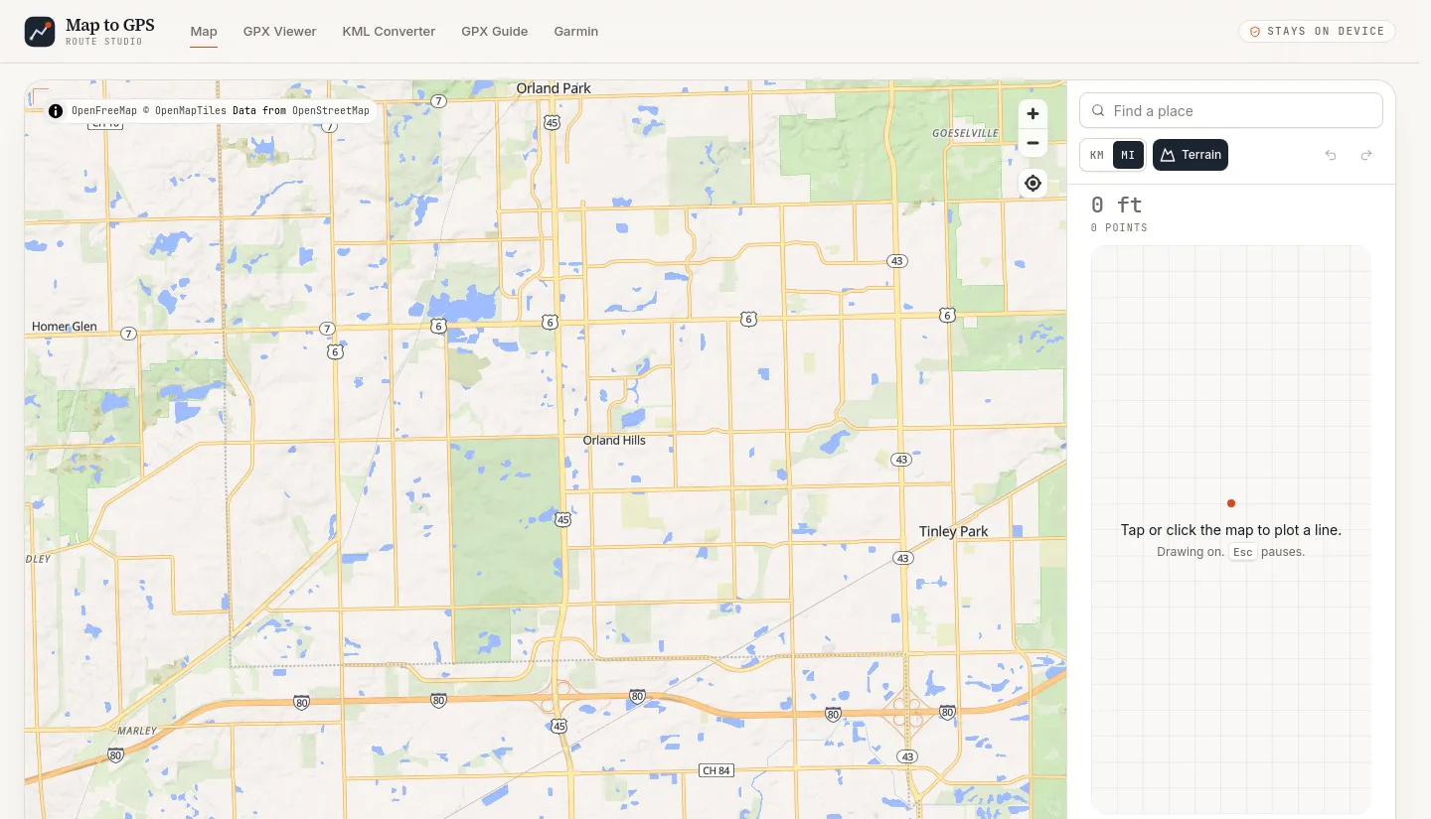Screen dimensions: 1431x819
Task: Locate me with the crosshair button
Action: 1033,184
